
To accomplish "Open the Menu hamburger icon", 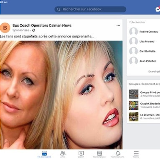I will click(136, 154).
